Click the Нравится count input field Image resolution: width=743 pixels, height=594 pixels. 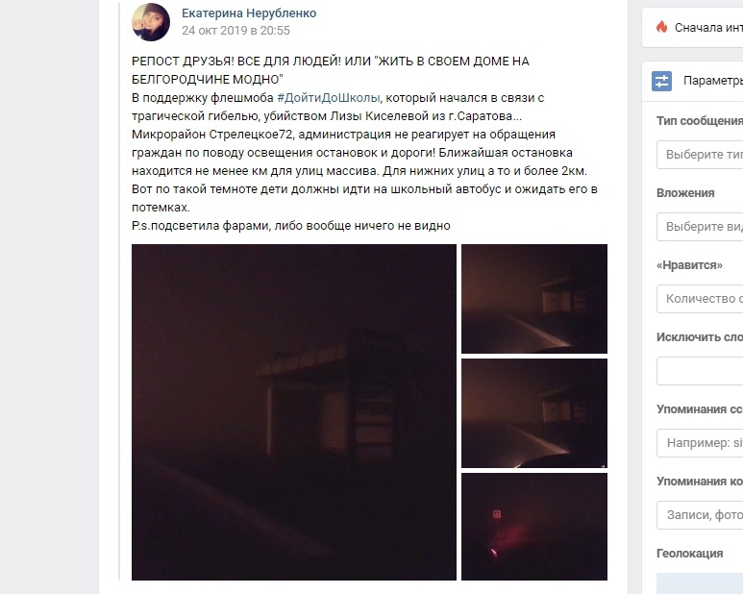tap(700, 298)
